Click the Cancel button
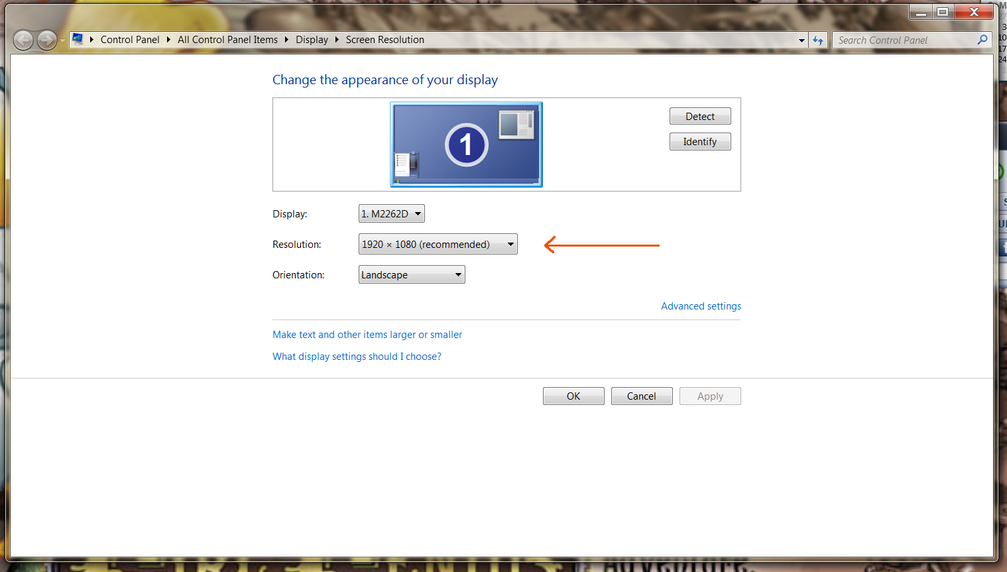Screen dimensions: 1007x572 click(x=642, y=396)
